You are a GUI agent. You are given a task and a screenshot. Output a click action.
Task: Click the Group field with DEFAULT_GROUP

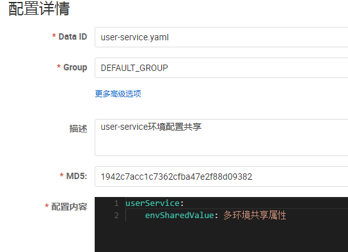click(221, 68)
